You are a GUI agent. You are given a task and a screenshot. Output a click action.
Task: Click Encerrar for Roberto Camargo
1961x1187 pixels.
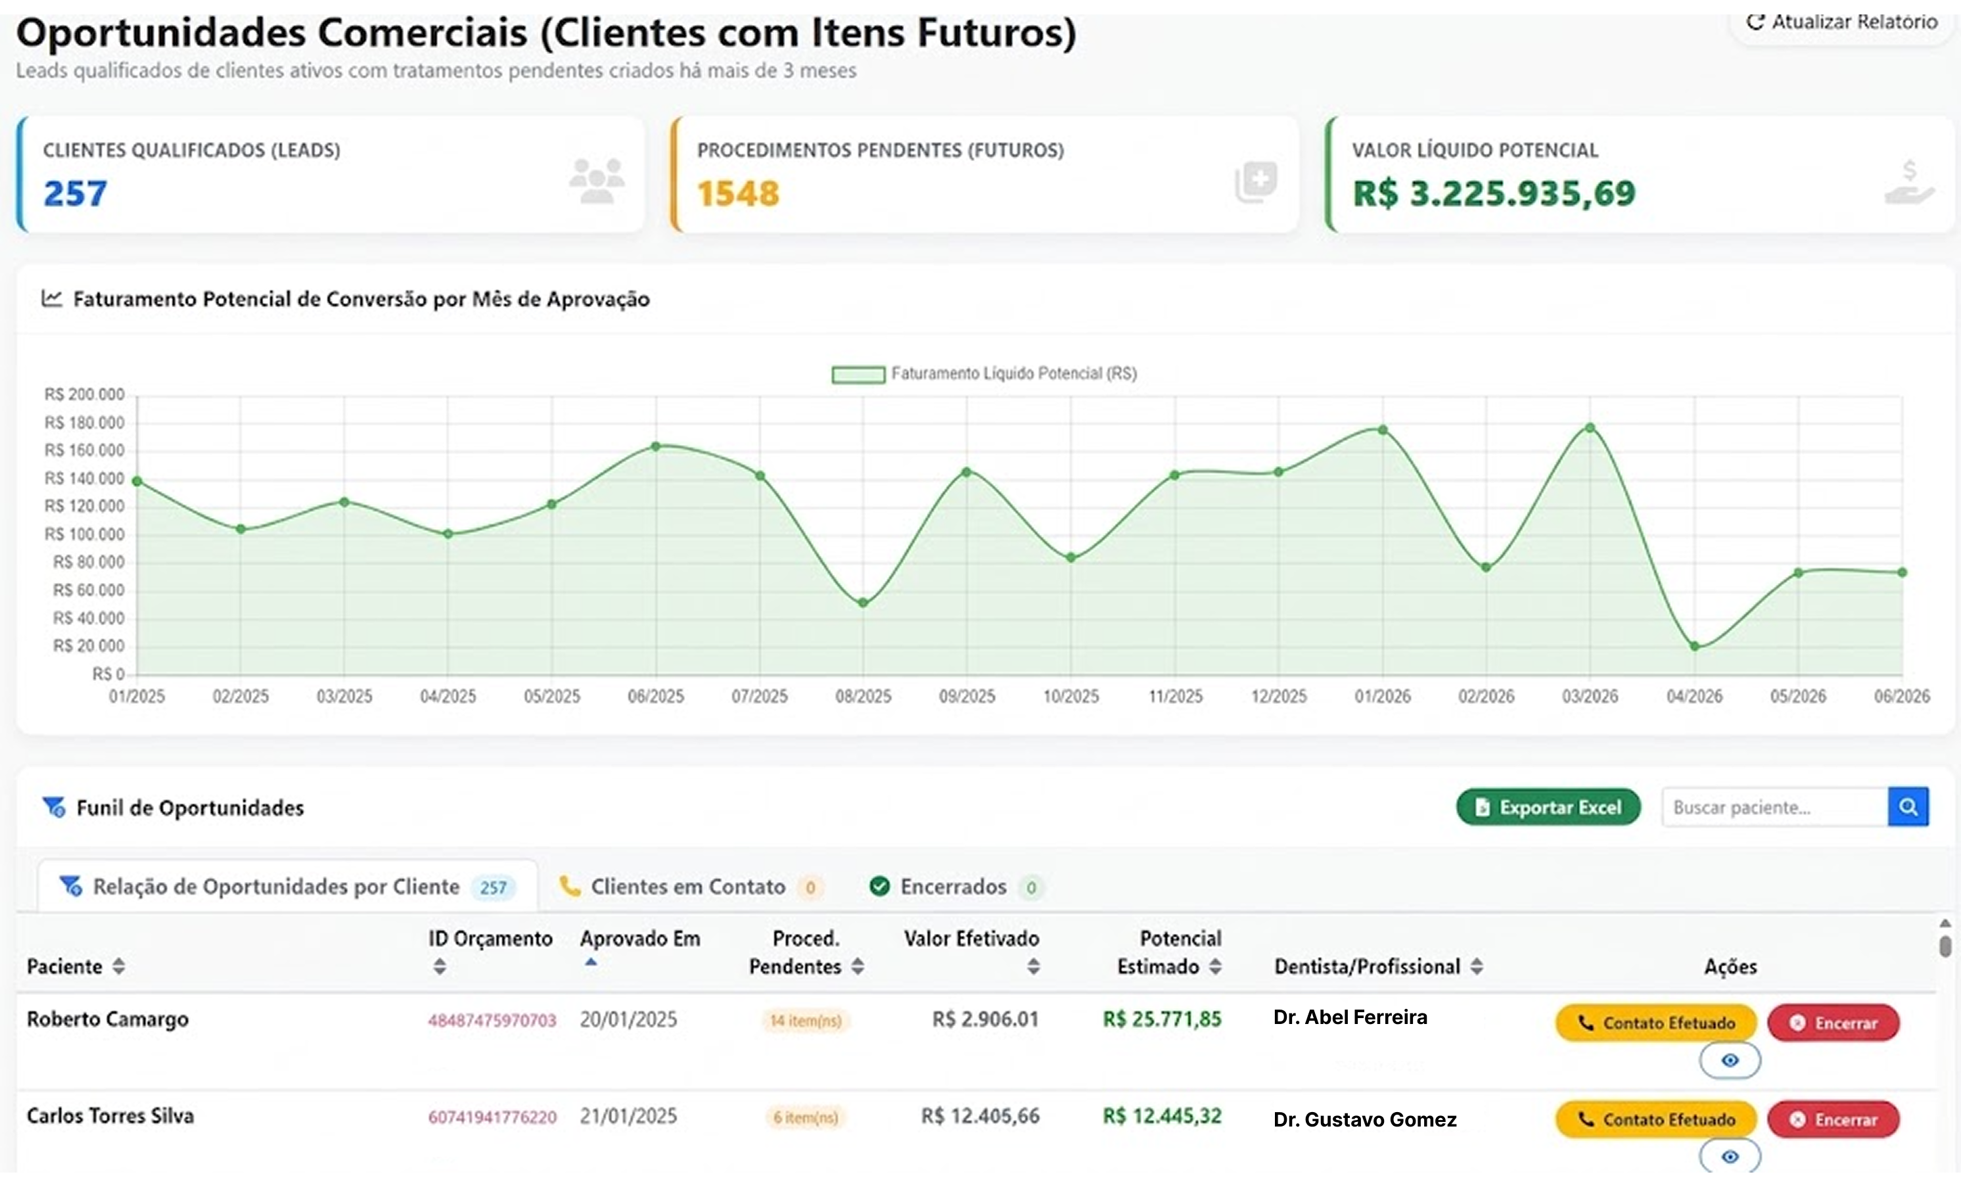coord(1834,1023)
